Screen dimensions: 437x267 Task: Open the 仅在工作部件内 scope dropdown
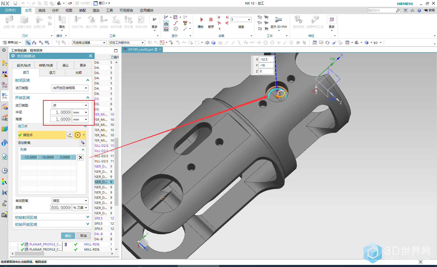[127, 43]
